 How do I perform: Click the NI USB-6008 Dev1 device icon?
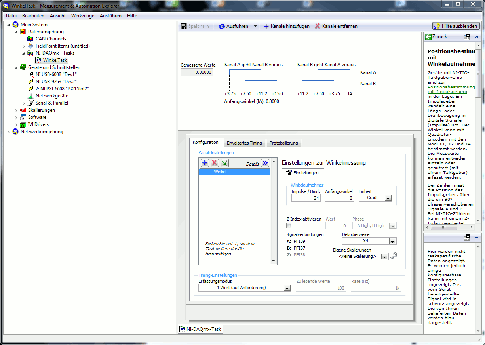click(x=30, y=74)
